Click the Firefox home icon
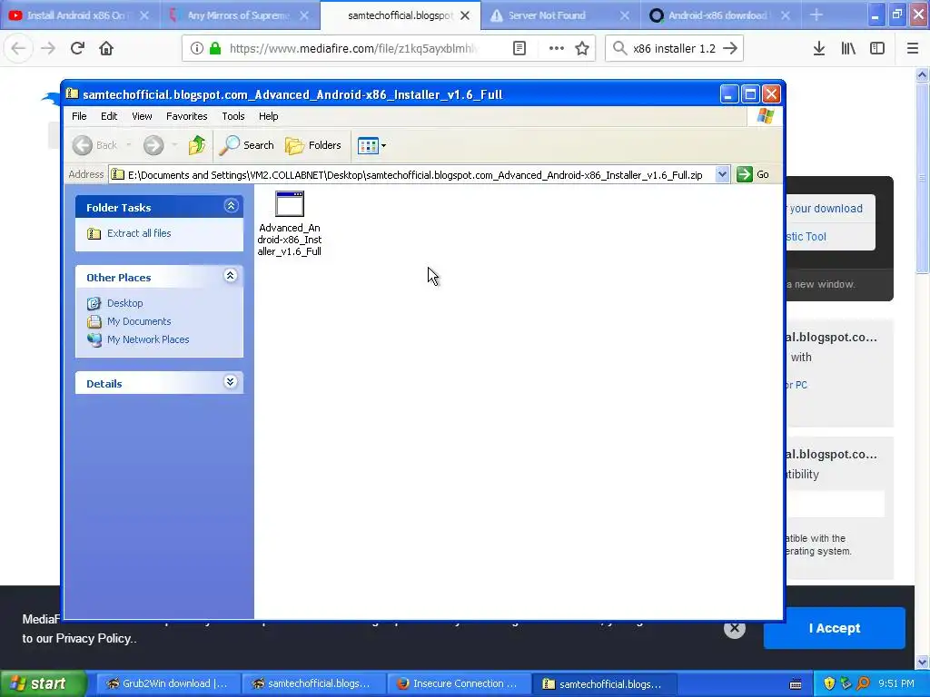 point(106,48)
